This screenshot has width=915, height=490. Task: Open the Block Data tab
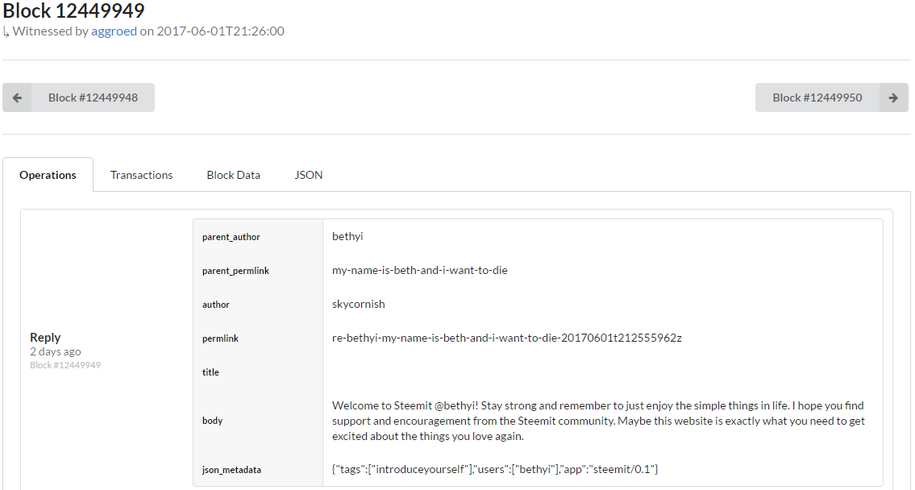click(x=233, y=175)
